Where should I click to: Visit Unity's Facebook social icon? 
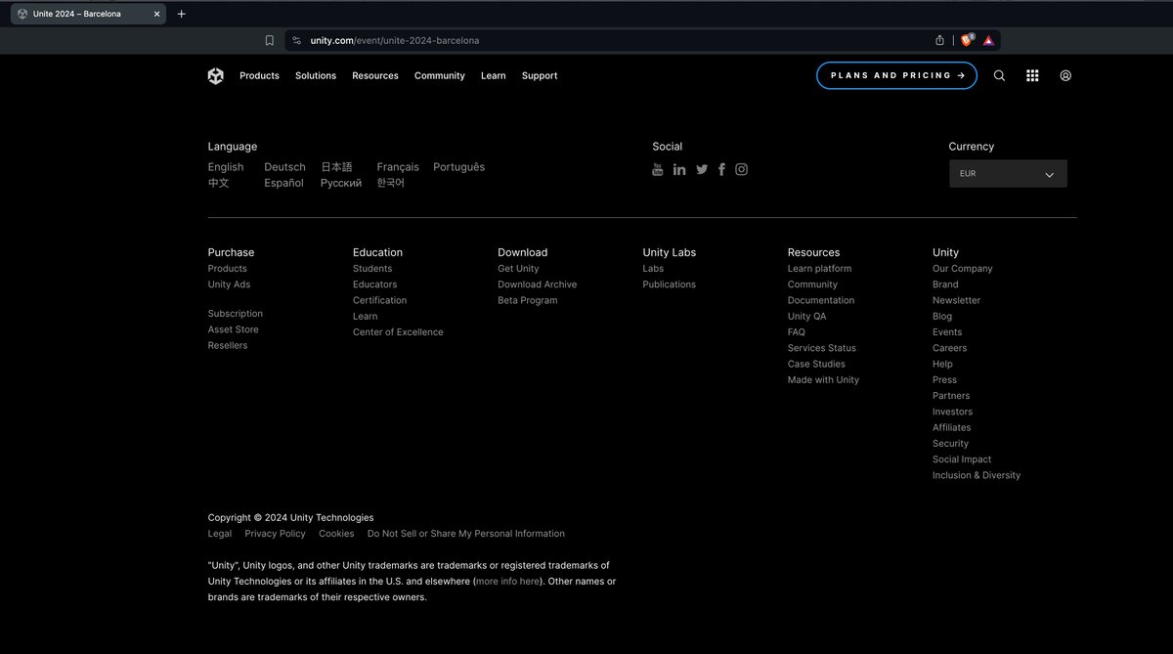(x=721, y=169)
